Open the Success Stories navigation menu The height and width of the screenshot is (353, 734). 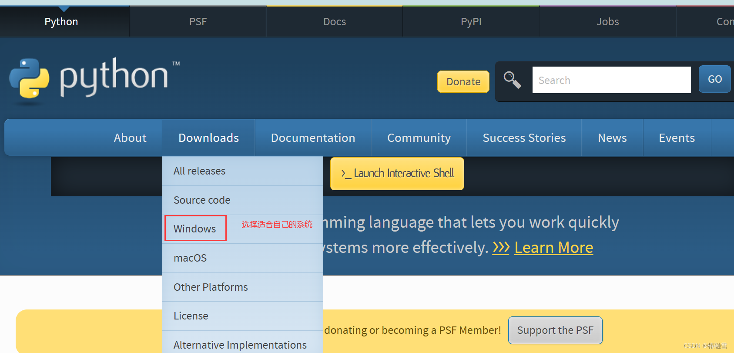524,138
